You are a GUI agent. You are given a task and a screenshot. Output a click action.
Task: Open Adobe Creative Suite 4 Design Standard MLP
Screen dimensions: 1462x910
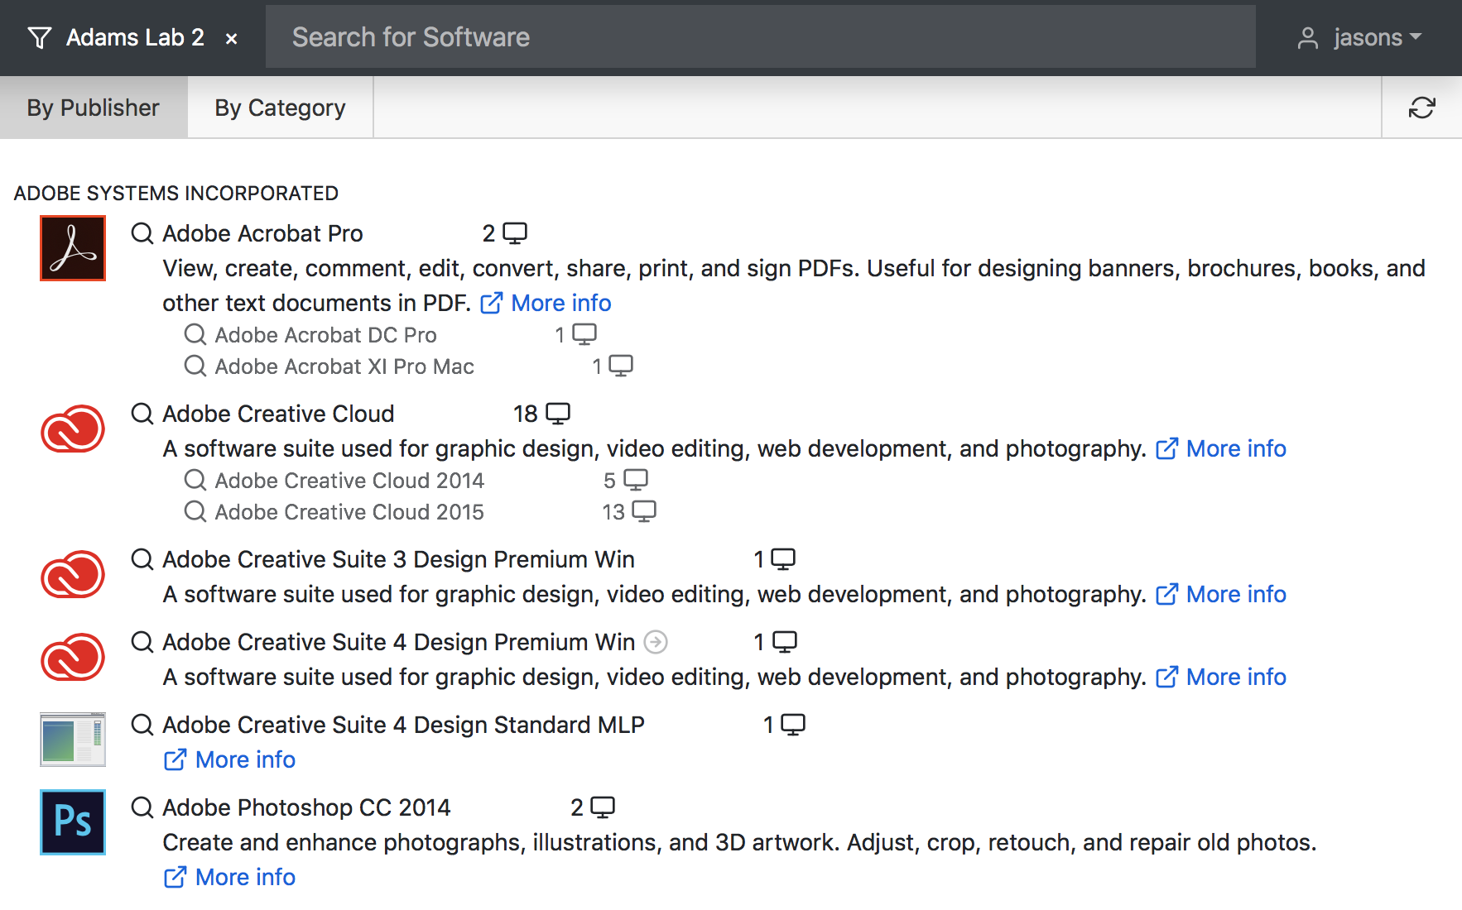pyautogui.click(x=403, y=725)
